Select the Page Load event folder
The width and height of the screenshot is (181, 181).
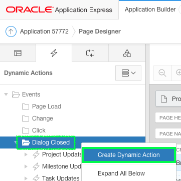pyautogui.click(x=47, y=106)
